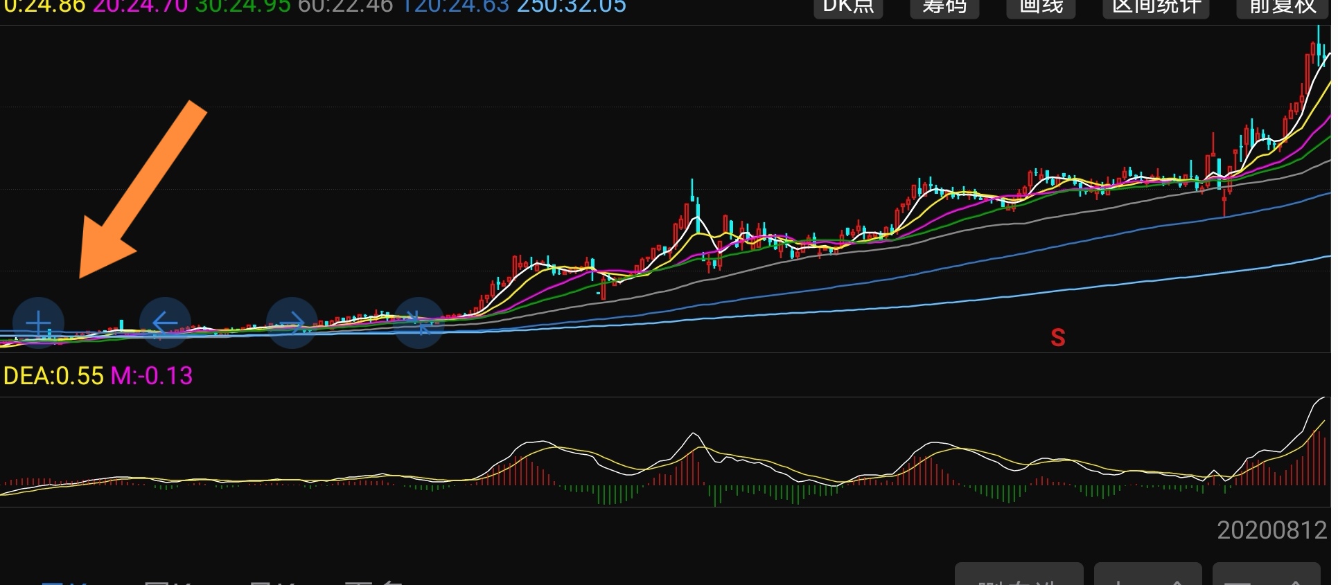Screen dimensions: 1338x585
Task: Open the 筹码 chip distribution button
Action: [944, 8]
